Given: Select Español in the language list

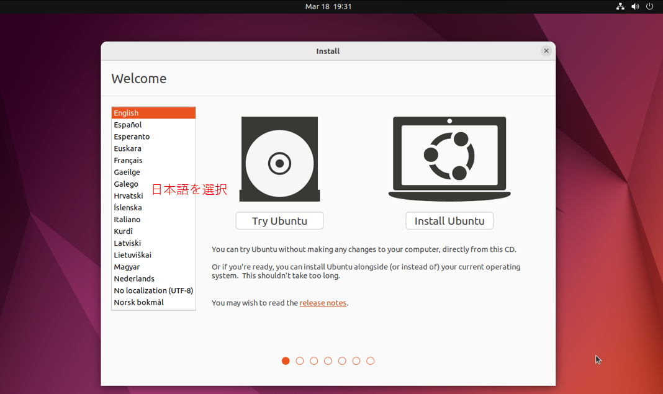Looking at the screenshot, I should [x=153, y=125].
